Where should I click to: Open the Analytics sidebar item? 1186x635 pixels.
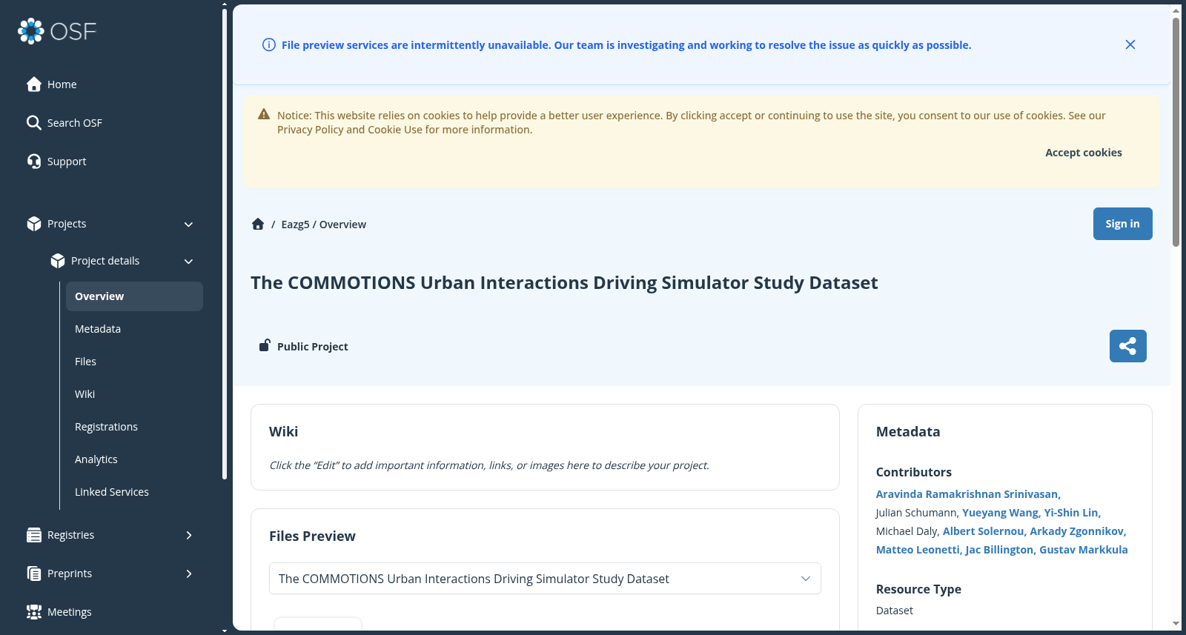134,459
